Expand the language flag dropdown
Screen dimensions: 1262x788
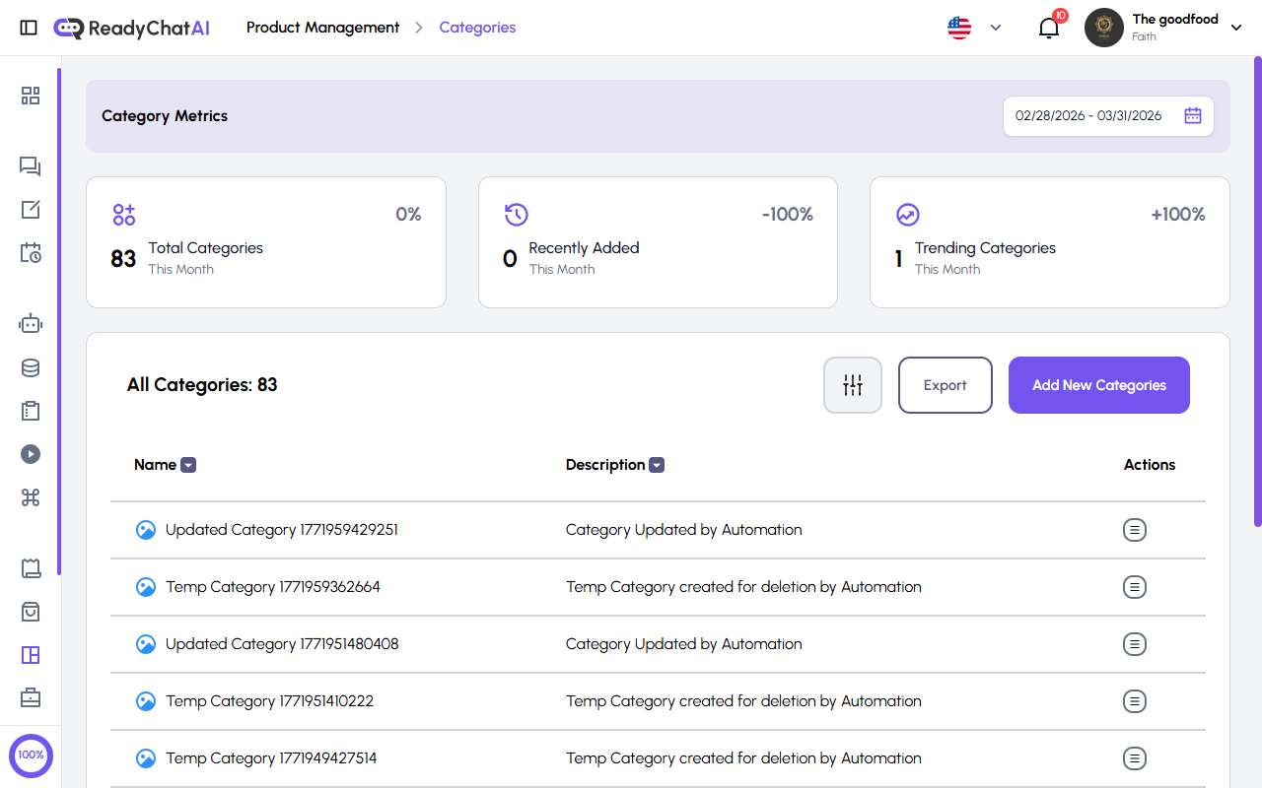point(974,28)
